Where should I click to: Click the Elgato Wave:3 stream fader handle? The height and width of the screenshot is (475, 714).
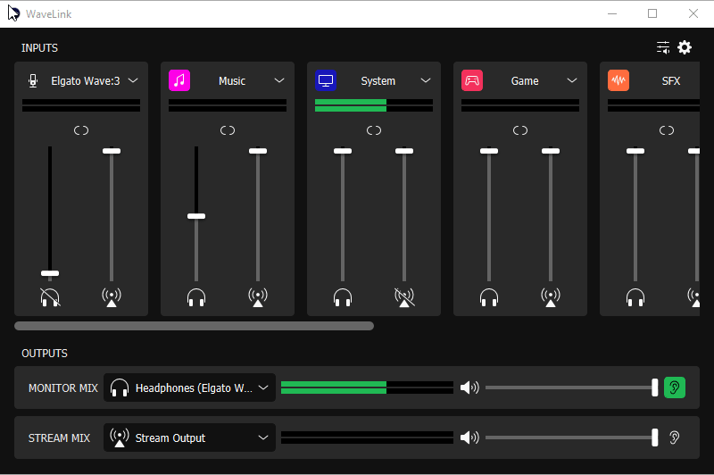[112, 151]
